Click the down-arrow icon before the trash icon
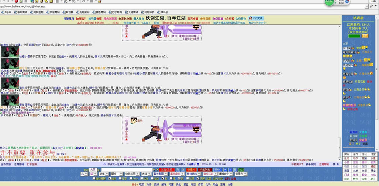This screenshot has width=379, height=186. coord(230,169)
